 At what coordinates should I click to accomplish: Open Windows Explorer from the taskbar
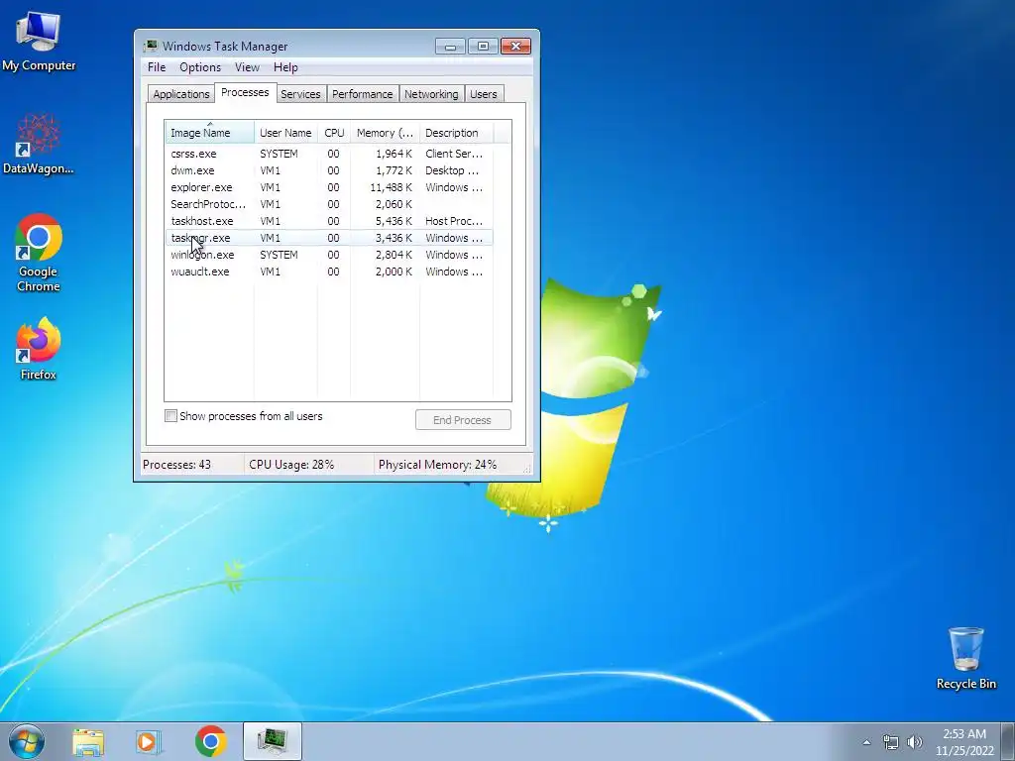pyautogui.click(x=88, y=741)
